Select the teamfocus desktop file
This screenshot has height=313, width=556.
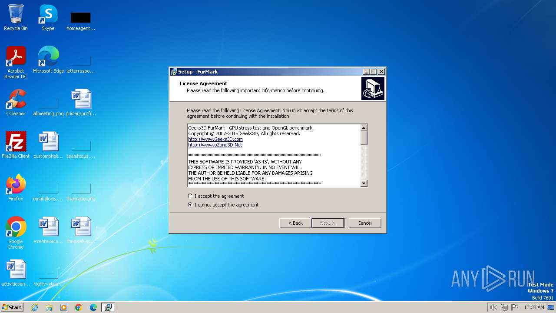click(x=81, y=149)
